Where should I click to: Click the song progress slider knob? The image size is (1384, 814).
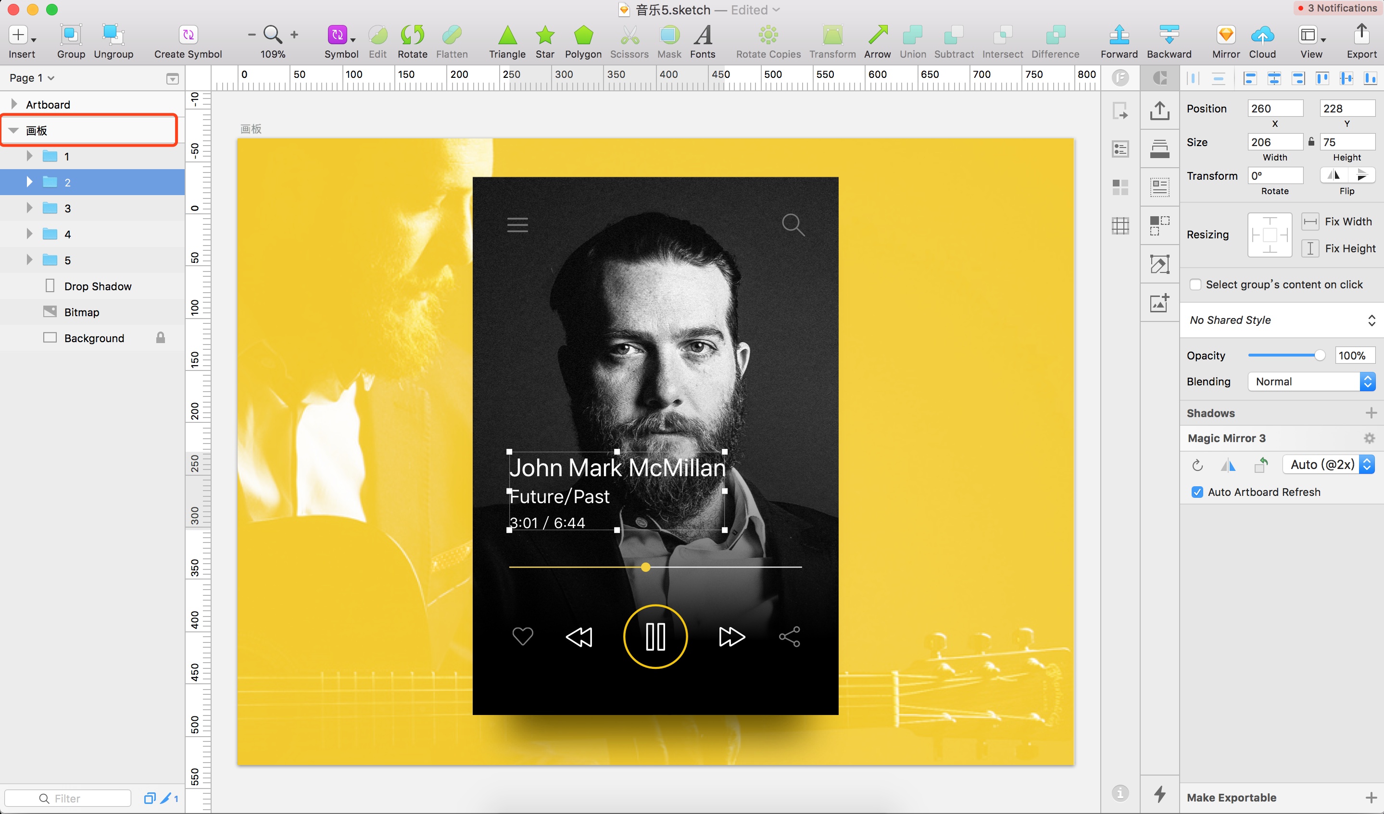(x=646, y=567)
